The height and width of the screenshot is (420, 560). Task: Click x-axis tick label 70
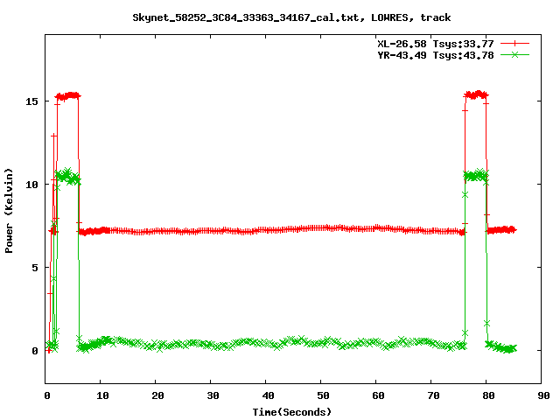[x=433, y=395]
